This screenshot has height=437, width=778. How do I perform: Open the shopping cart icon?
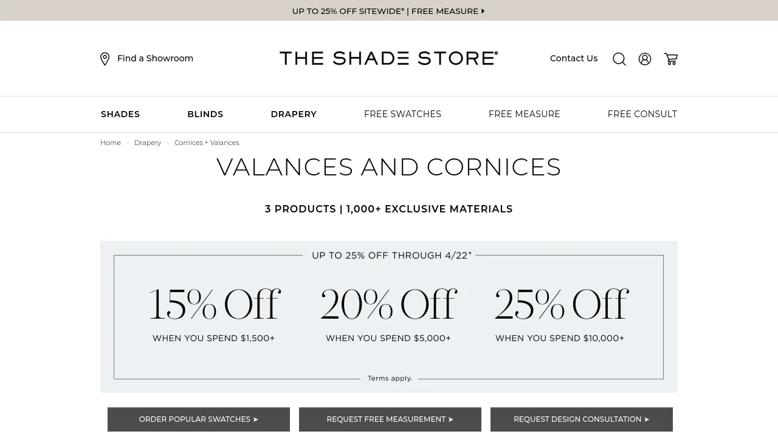(670, 59)
